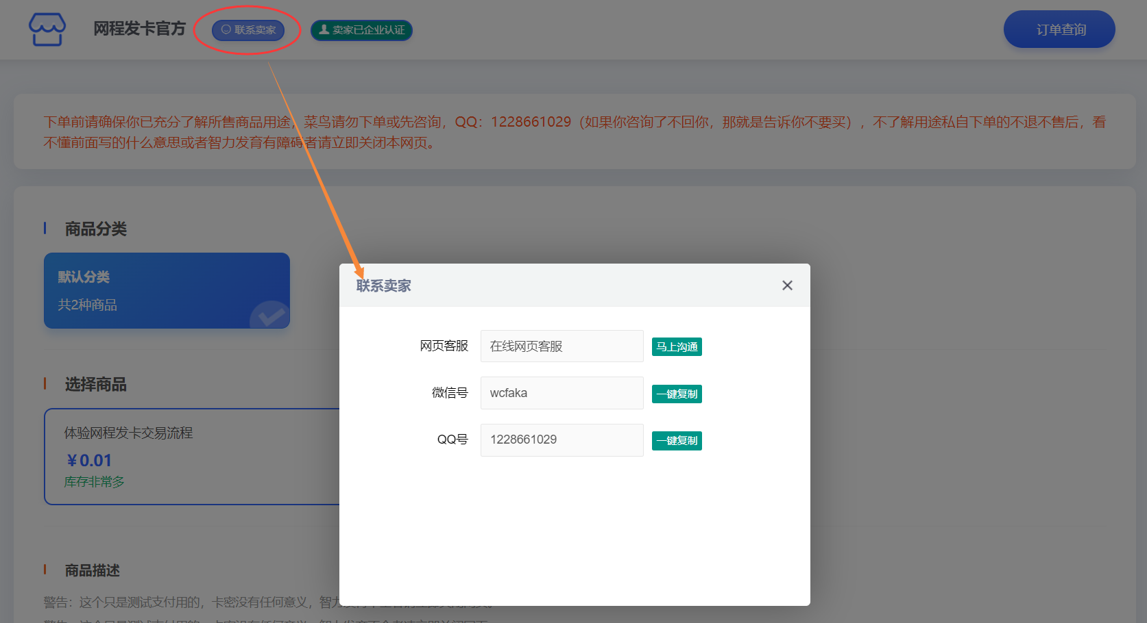Click the checkmark on the category card
Image resolution: width=1147 pixels, height=623 pixels.
point(270,316)
